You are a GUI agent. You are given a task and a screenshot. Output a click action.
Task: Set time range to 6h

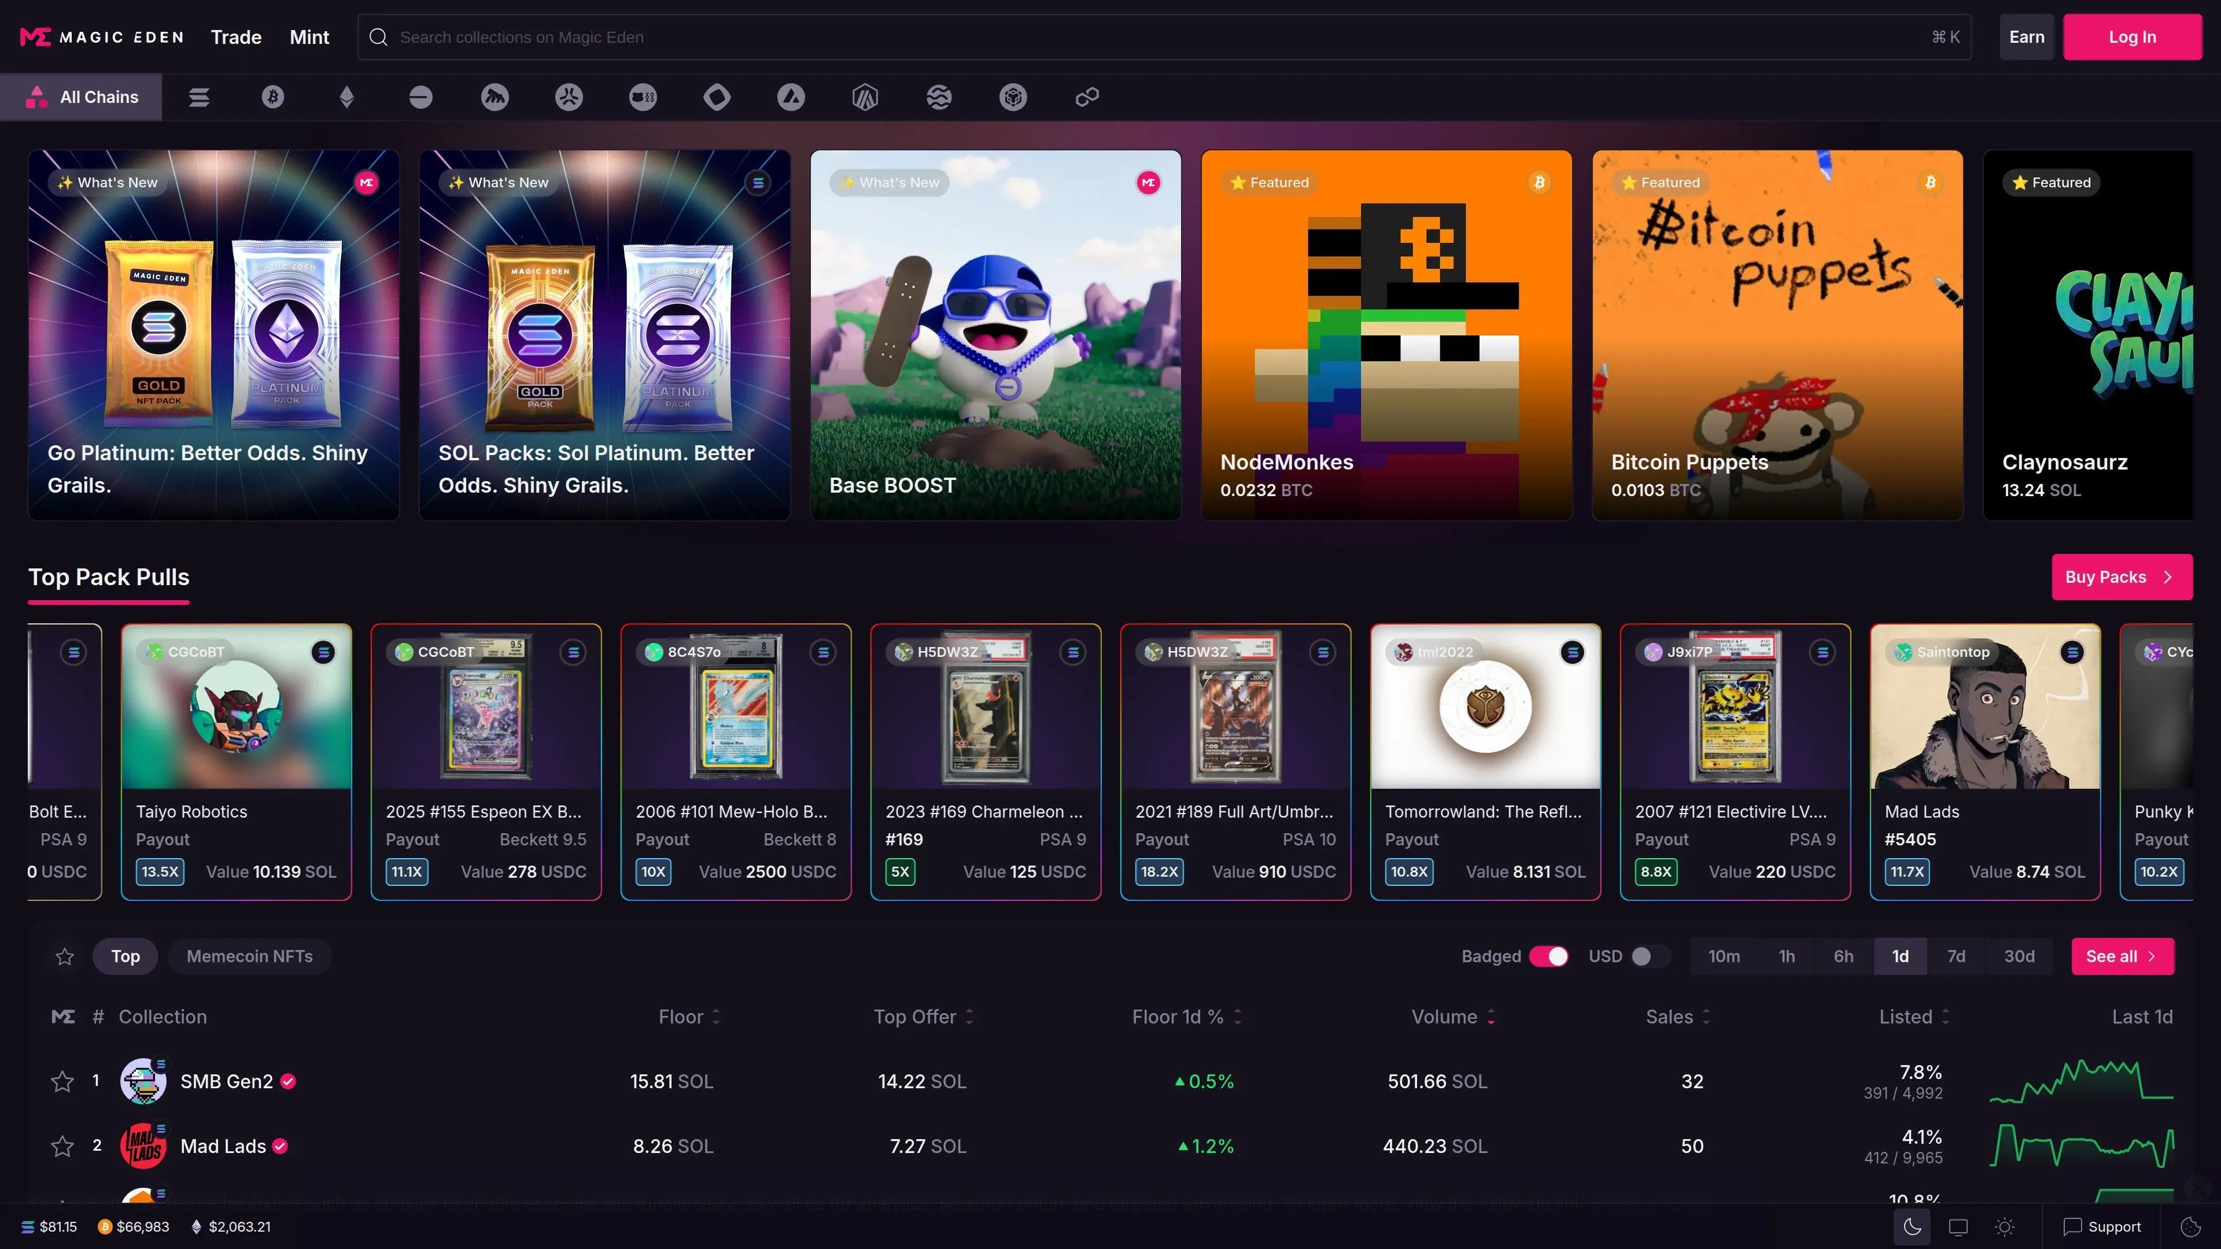tap(1843, 957)
